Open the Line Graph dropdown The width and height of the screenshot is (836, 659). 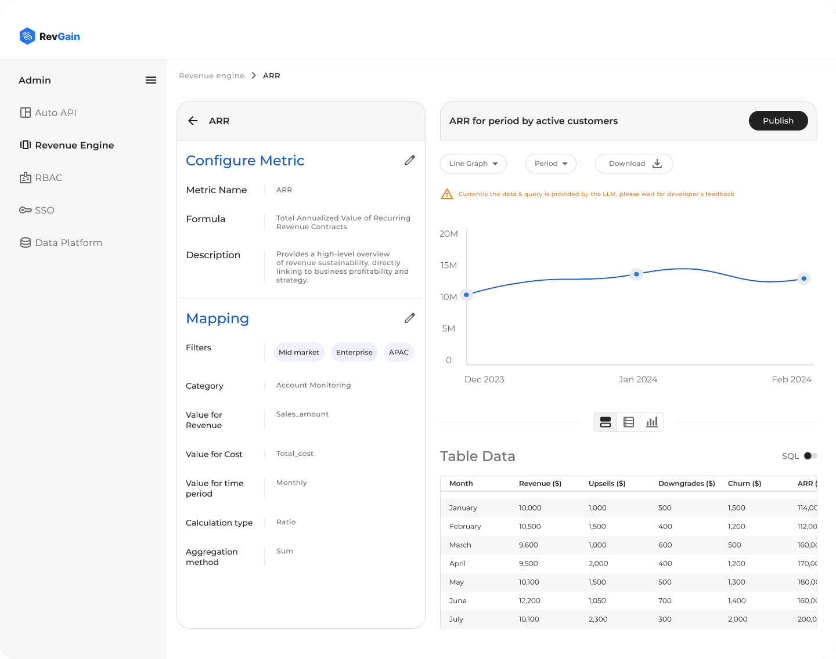coord(473,164)
